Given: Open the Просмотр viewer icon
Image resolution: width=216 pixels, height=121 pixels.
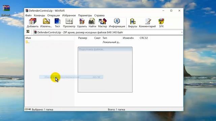Looking at the screenshot, I should point(69,23).
